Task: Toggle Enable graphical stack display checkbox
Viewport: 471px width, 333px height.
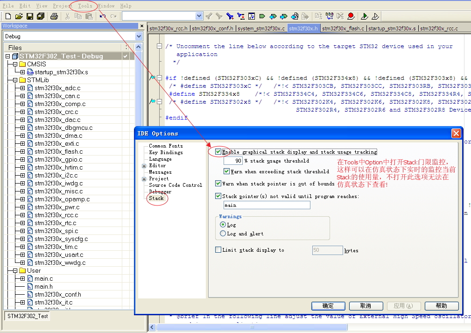Action: [x=218, y=152]
